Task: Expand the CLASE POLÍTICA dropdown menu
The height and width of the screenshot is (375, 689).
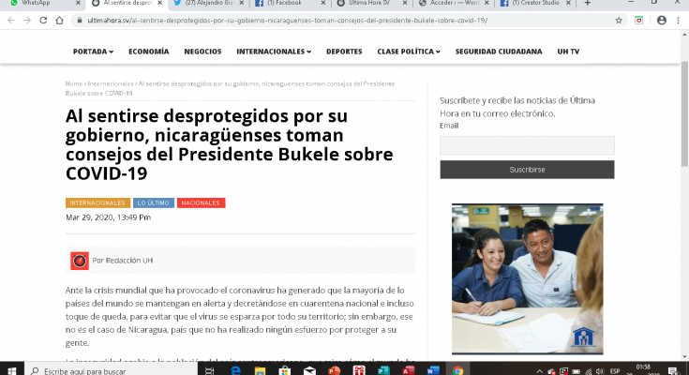Action: point(409,52)
